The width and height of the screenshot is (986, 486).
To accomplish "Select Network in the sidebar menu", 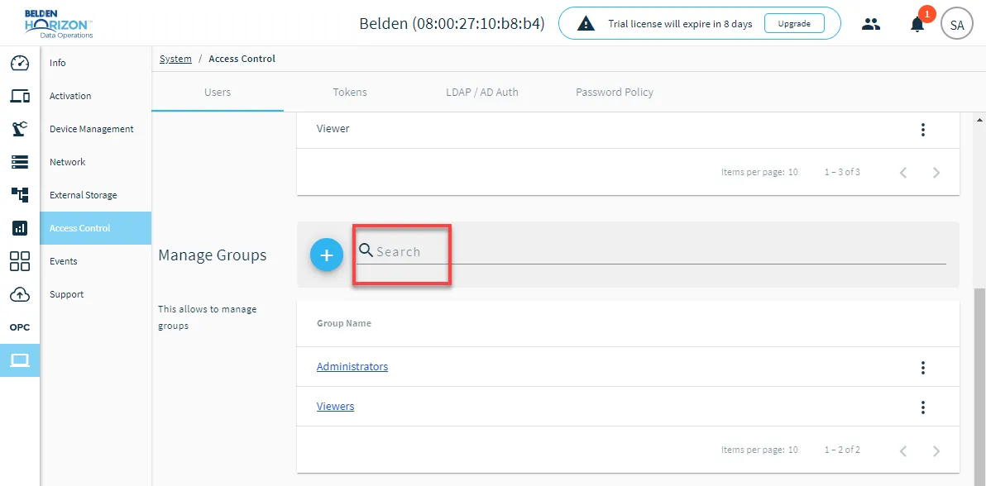I will [x=96, y=162].
